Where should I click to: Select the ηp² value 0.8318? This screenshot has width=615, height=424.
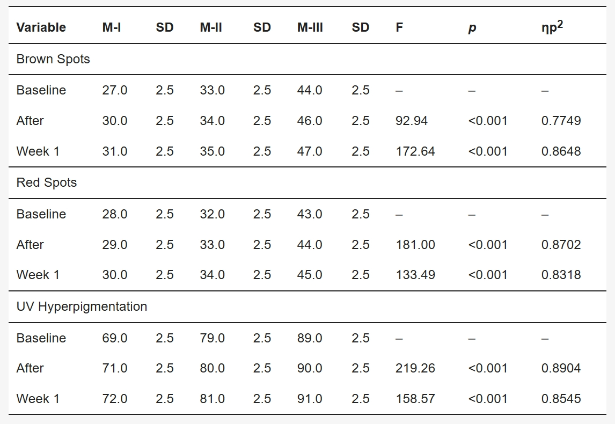click(x=561, y=275)
